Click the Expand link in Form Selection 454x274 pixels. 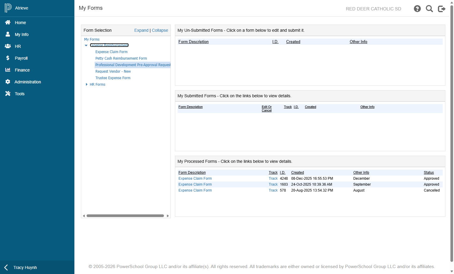point(141,30)
